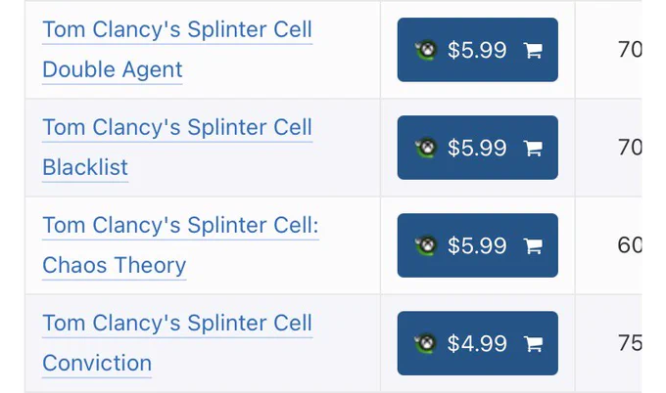Open the Tom Clancy's Splinter Cell Double Agent link
This screenshot has width=666, height=393.
coord(177,50)
